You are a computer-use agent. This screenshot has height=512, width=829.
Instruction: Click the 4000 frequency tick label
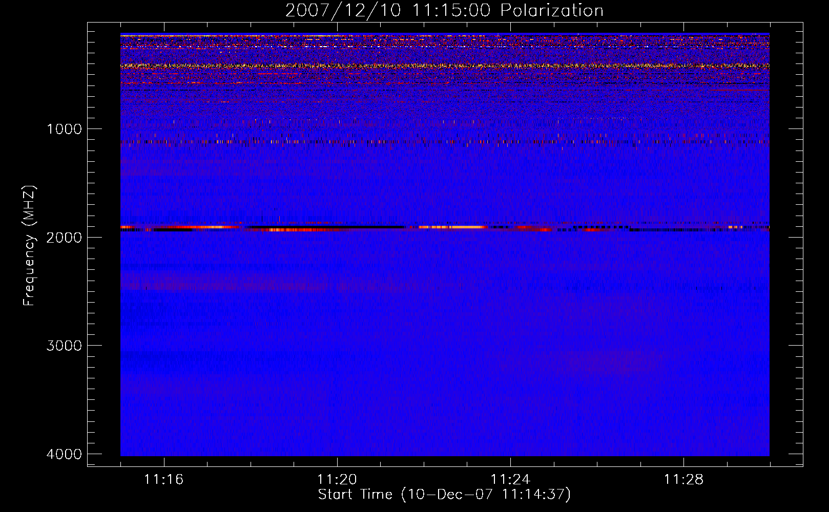[x=65, y=454]
